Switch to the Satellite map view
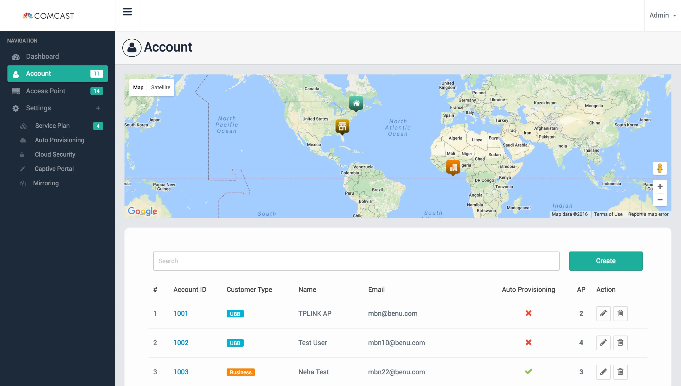This screenshot has height=386, width=681. (160, 87)
